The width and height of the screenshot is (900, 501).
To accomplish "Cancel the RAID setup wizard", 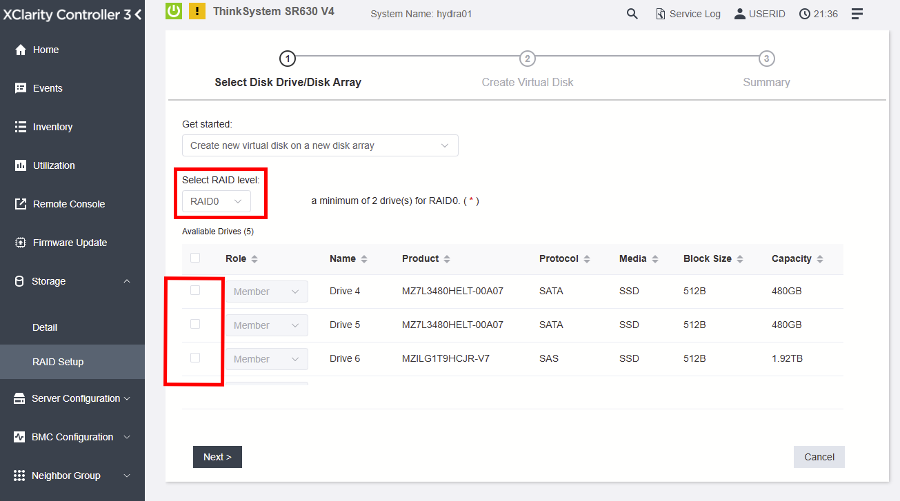I will point(819,456).
